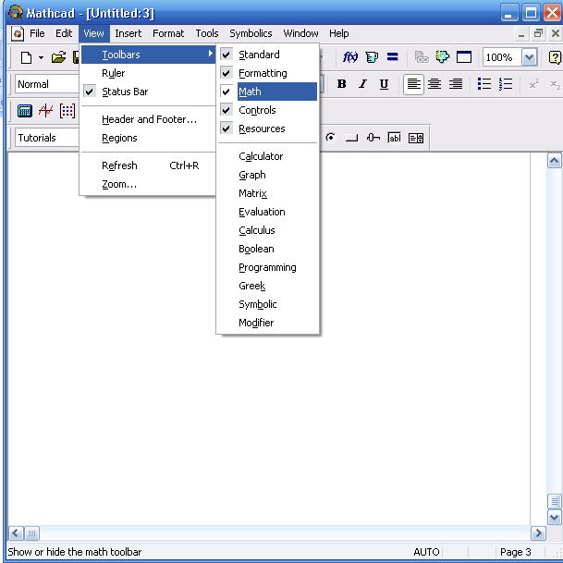The width and height of the screenshot is (563, 563).
Task: Align text right
Action: pos(456,84)
